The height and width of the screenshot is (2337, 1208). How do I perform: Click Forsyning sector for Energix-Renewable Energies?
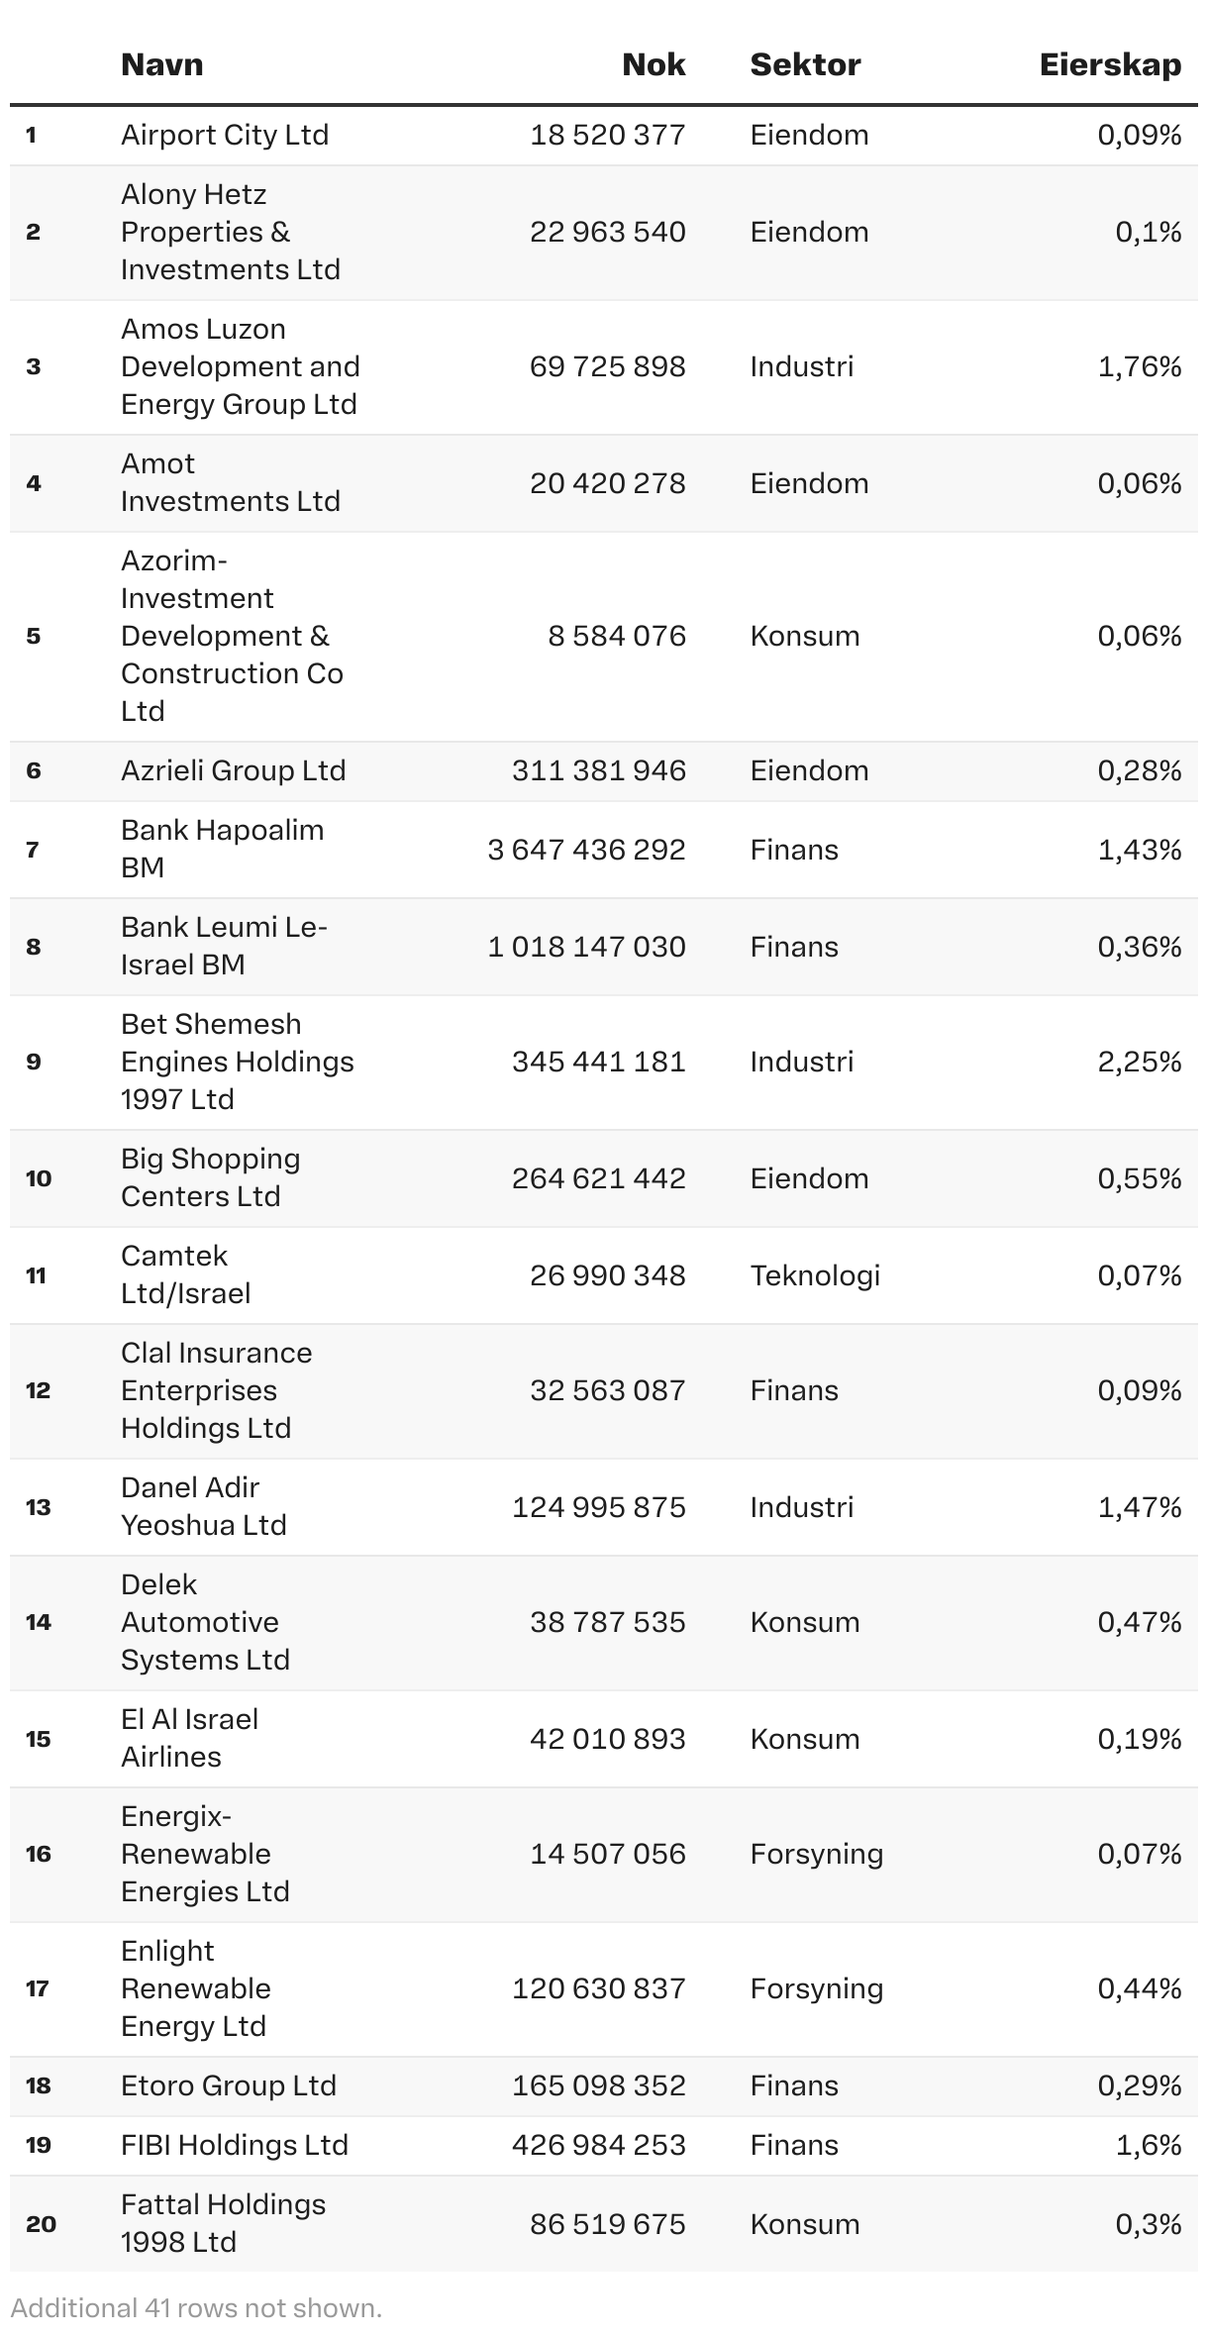[817, 1854]
